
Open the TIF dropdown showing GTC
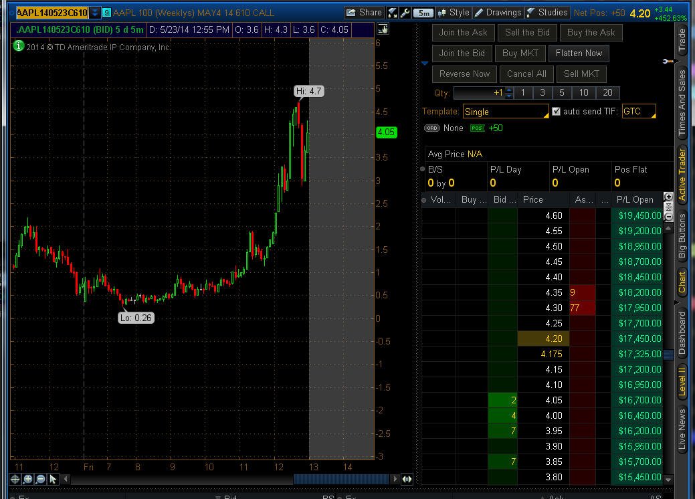tap(638, 112)
